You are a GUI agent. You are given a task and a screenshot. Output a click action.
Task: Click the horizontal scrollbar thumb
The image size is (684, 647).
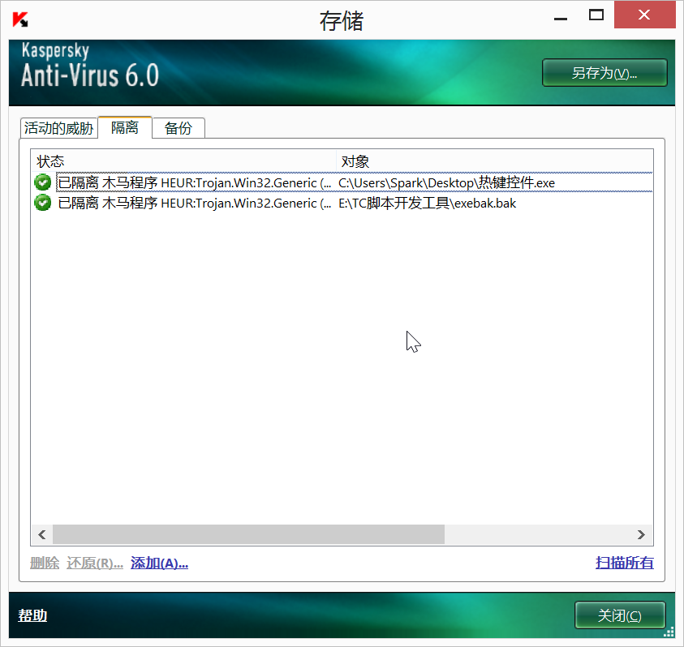[248, 534]
